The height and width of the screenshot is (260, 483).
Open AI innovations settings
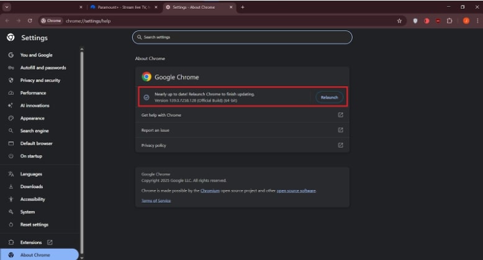tap(35, 105)
